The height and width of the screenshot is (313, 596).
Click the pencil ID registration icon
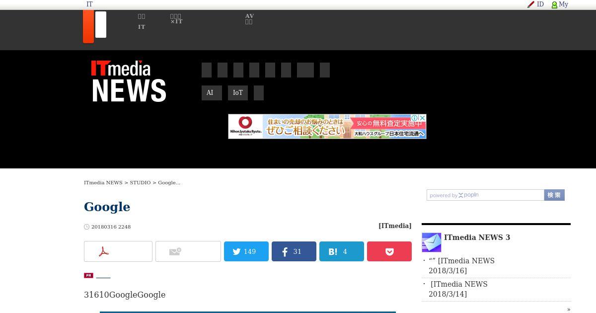pyautogui.click(x=531, y=4)
